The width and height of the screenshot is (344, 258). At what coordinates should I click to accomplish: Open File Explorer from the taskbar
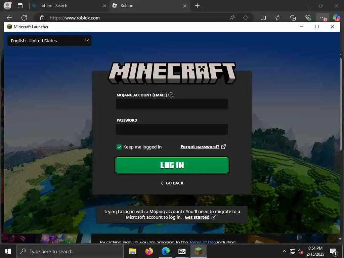click(132, 251)
